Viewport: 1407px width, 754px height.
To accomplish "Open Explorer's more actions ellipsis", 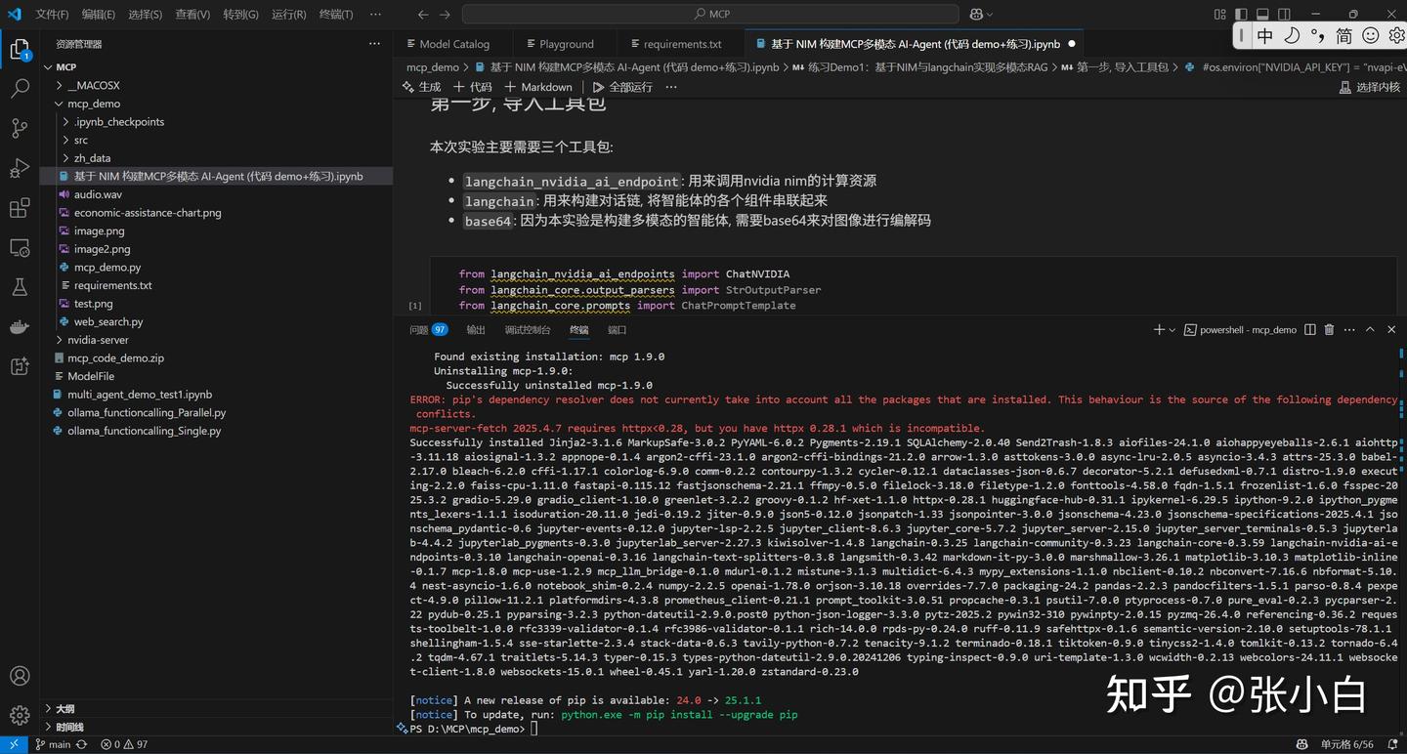I will pos(374,44).
